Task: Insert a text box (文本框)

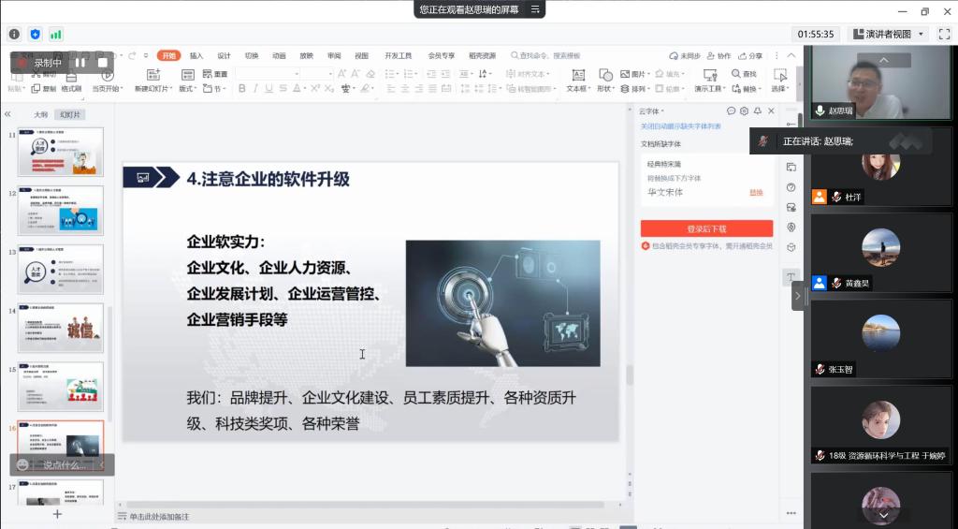Action: pos(577,81)
